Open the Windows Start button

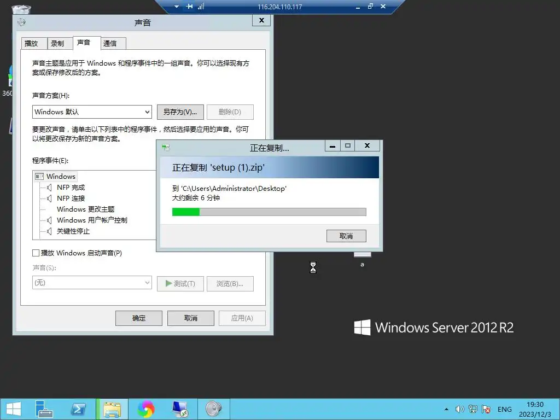tap(14, 409)
